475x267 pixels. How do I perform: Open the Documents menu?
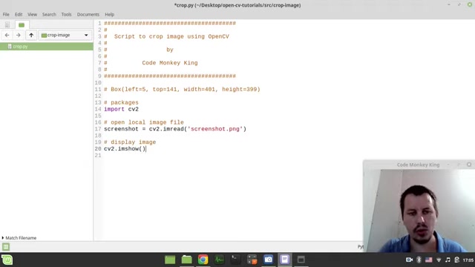pos(88,15)
